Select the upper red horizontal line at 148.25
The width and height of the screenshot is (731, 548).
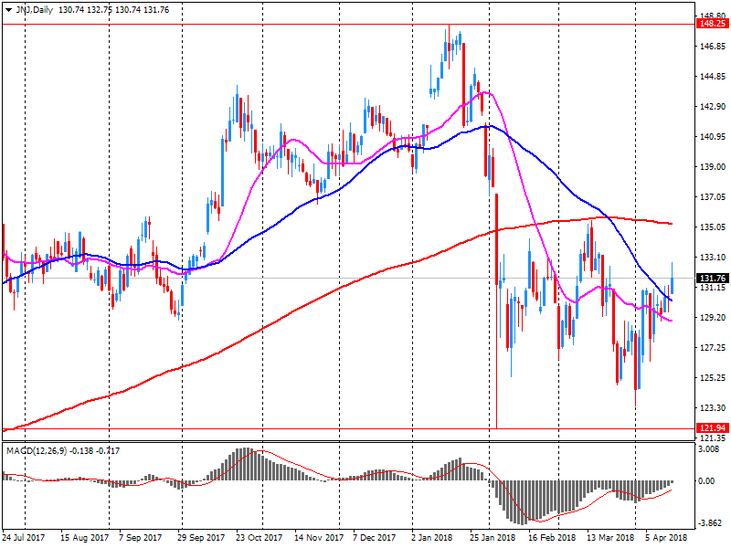348,25
